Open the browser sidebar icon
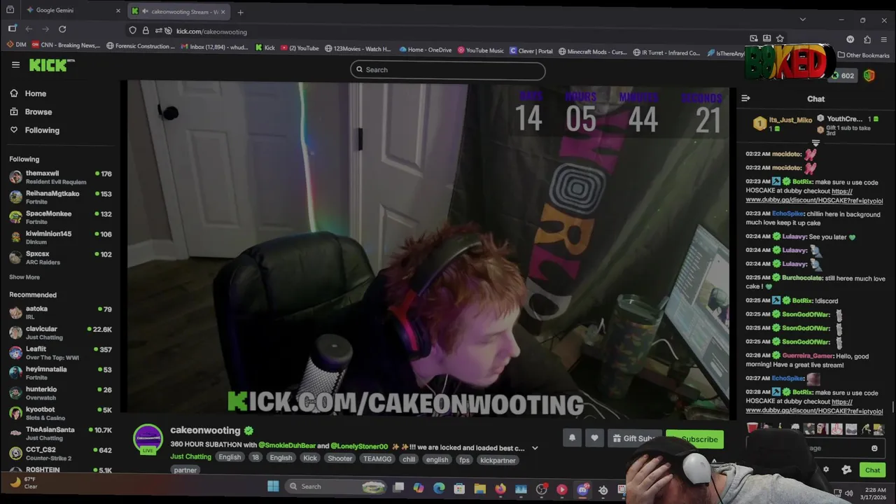This screenshot has height=504, width=896. click(x=13, y=29)
